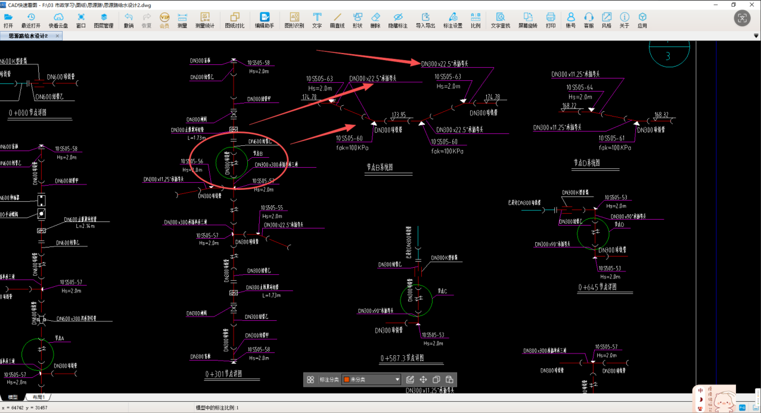
Task: Click the 168.32 elevation value
Action: [661, 115]
